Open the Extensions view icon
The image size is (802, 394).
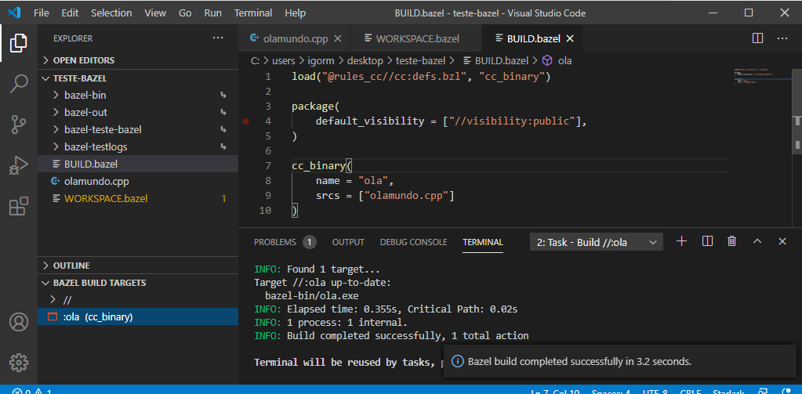[x=18, y=207]
